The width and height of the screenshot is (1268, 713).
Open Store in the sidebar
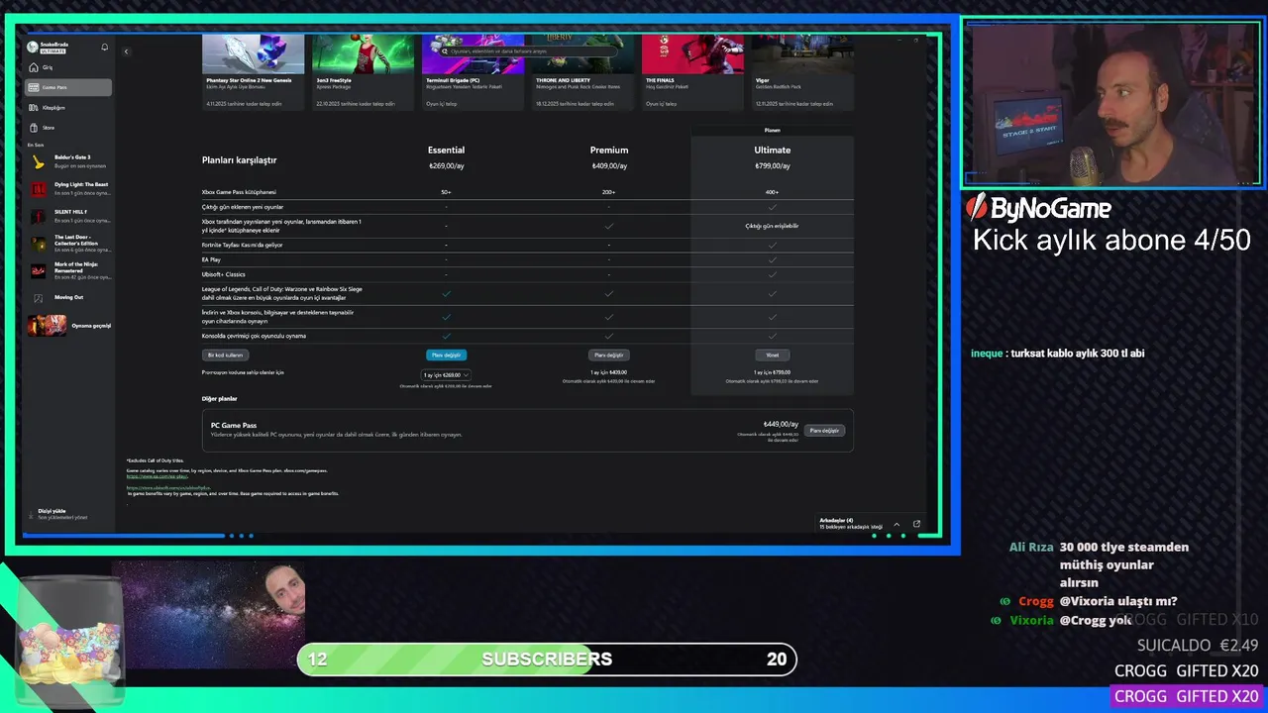(x=68, y=127)
